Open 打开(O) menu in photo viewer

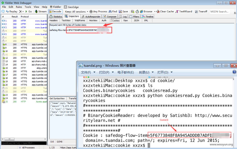coord(165,72)
